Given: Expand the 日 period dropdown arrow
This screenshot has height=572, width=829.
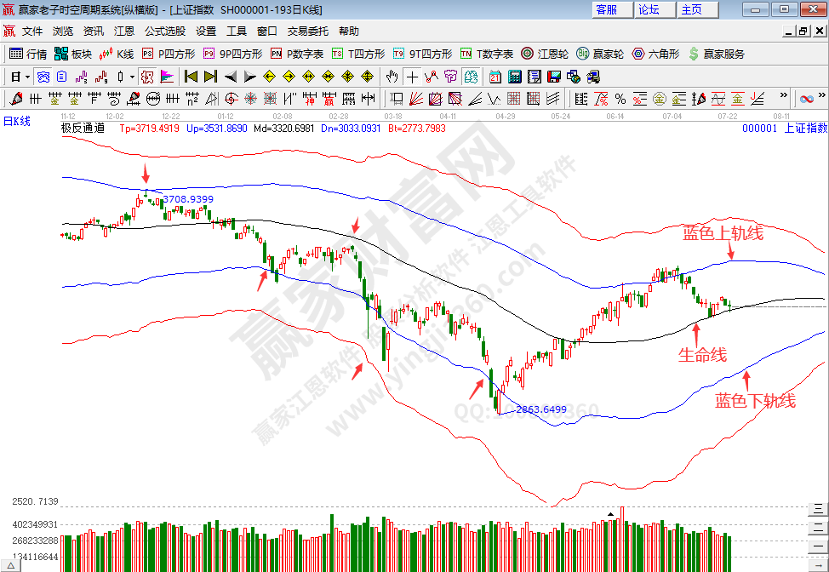Looking at the screenshot, I should point(26,76).
